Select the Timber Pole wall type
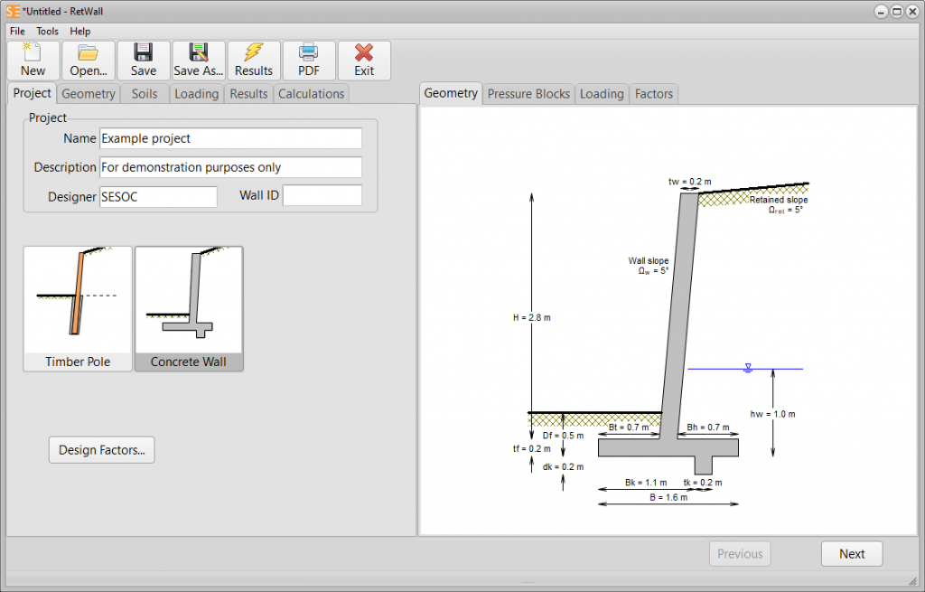Image resolution: width=925 pixels, height=592 pixels. point(78,309)
